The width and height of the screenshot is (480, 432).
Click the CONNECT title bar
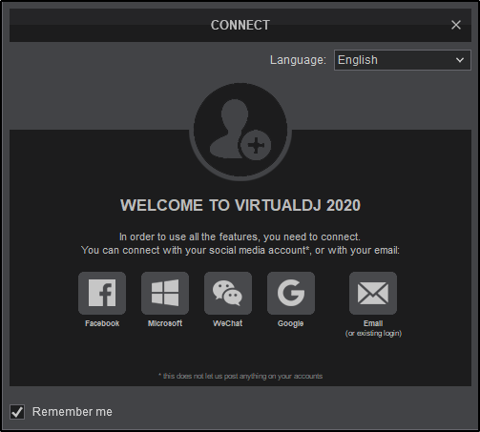240,26
